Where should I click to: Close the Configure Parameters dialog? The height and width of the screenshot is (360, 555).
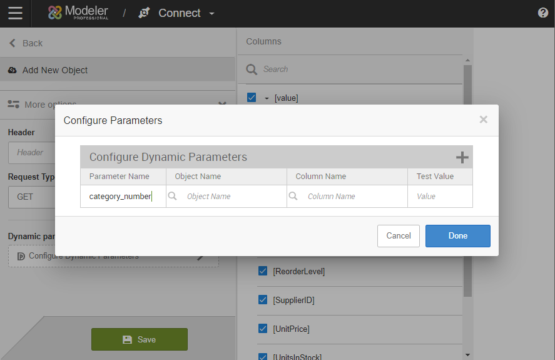pyautogui.click(x=483, y=120)
